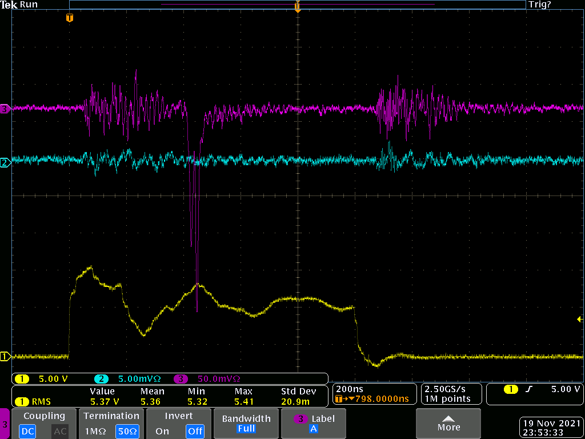585x439 pixels.
Task: Click the cyan channel 2 ground marker on the left edge
Action: pyautogui.click(x=5, y=163)
